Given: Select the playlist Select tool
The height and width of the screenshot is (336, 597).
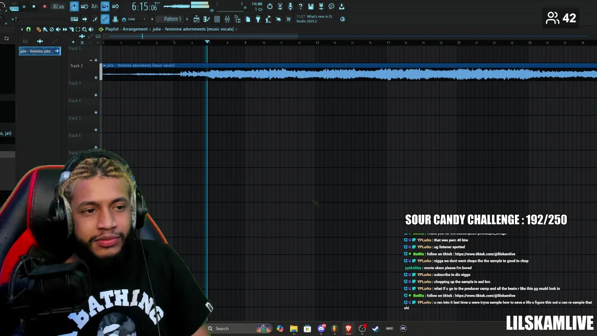Looking at the screenshot, I should (x=78, y=29).
